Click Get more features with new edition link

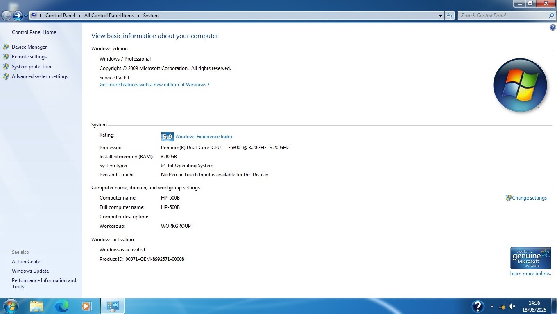pyautogui.click(x=154, y=85)
